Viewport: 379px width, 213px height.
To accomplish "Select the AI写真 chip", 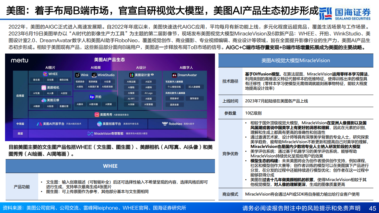I will point(37,93).
